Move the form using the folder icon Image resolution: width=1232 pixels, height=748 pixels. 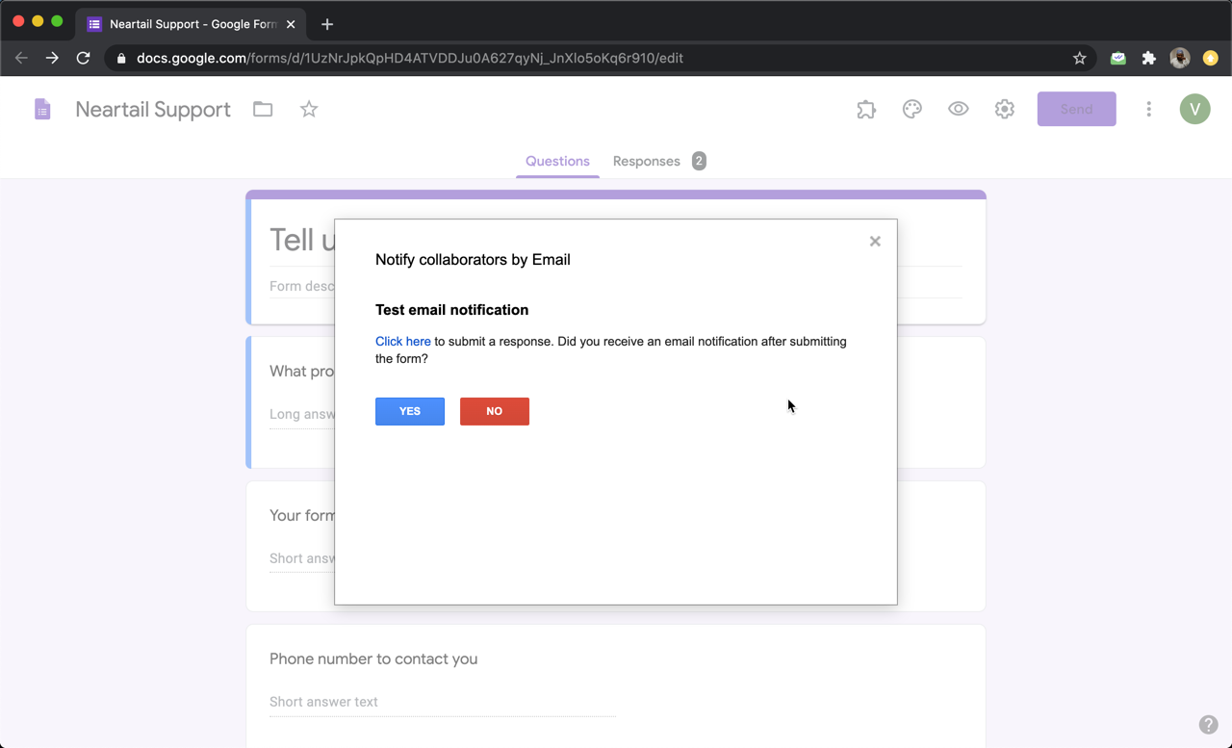point(263,110)
